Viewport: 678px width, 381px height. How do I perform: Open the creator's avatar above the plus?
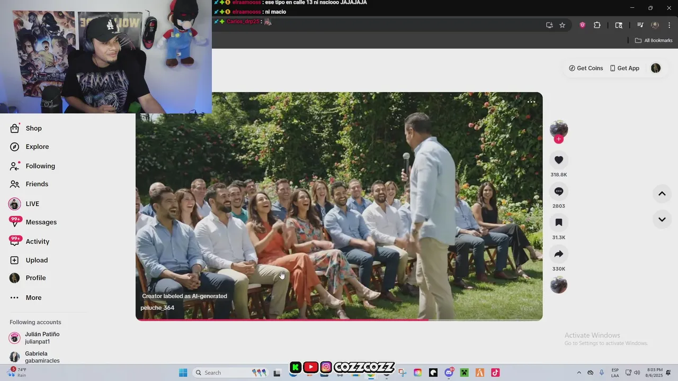coord(559,129)
